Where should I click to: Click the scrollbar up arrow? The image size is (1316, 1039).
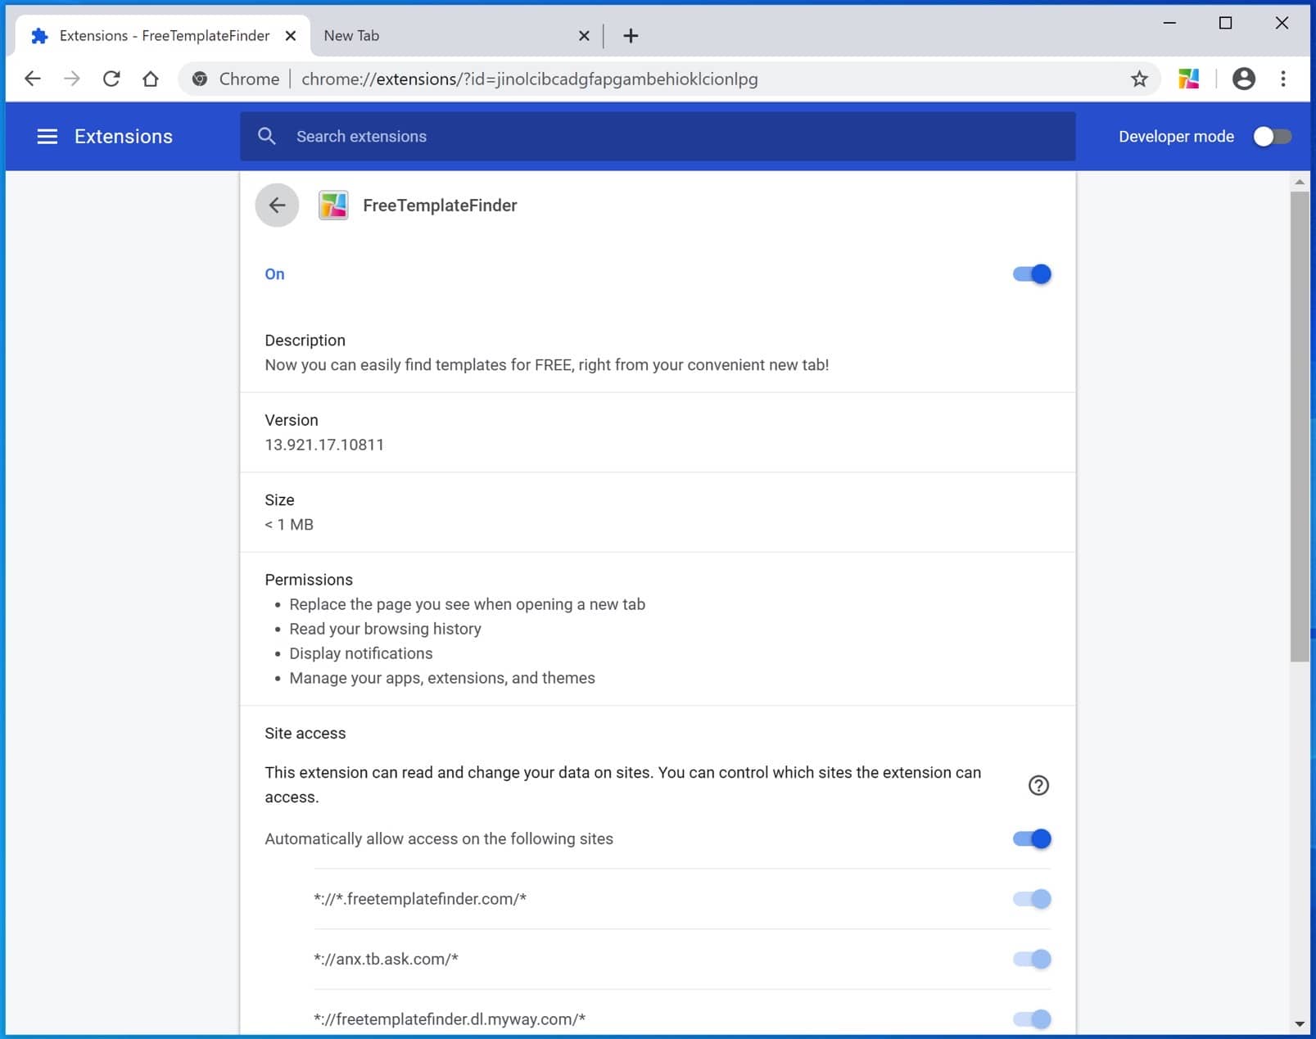pos(1300,182)
